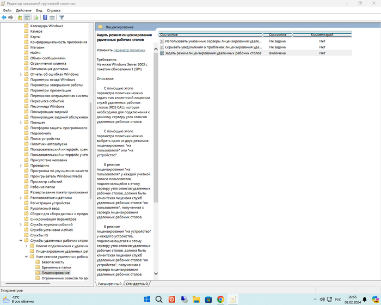The width and height of the screenshot is (381, 305).
Task: Open Windows Start button on taskbar
Action: coord(146,299)
